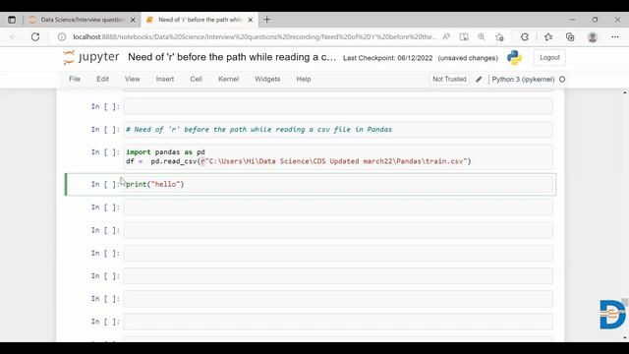
Task: Click the back navigation arrow
Action: (x=13, y=37)
